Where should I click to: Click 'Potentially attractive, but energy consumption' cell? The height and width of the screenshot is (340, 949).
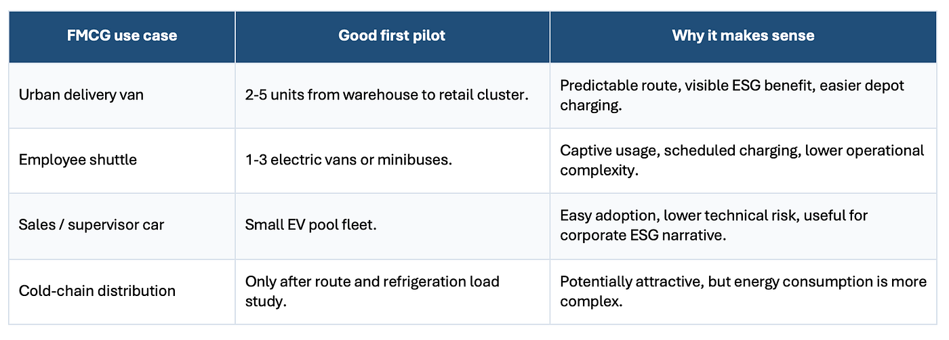tap(743, 291)
